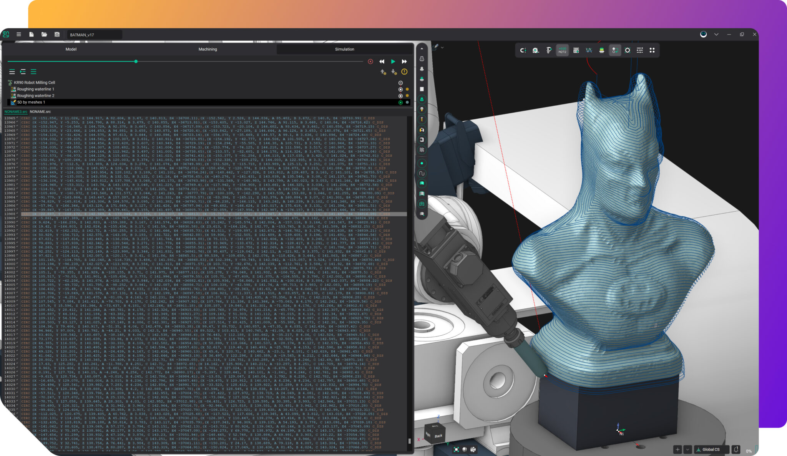Screen dimensions: 787x456
Task: Fast forward the simulation
Action: [404, 61]
